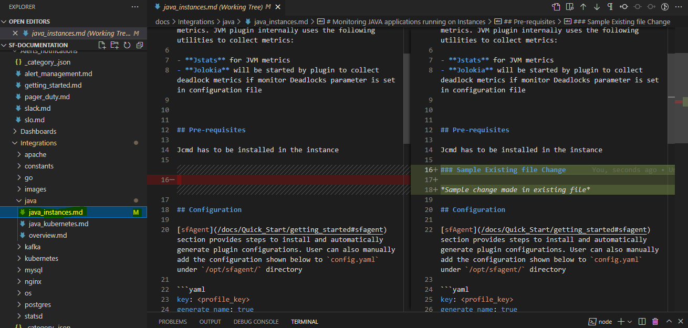
Task: Kill terminal using the trash icon
Action: pos(655,321)
